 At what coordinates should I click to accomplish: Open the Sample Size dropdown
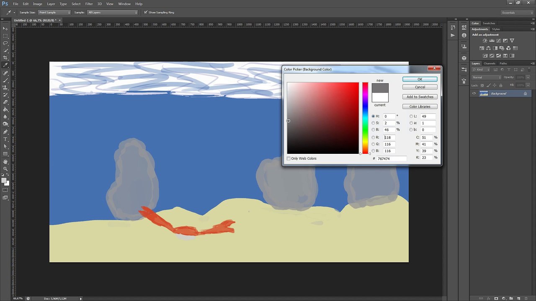(x=54, y=13)
